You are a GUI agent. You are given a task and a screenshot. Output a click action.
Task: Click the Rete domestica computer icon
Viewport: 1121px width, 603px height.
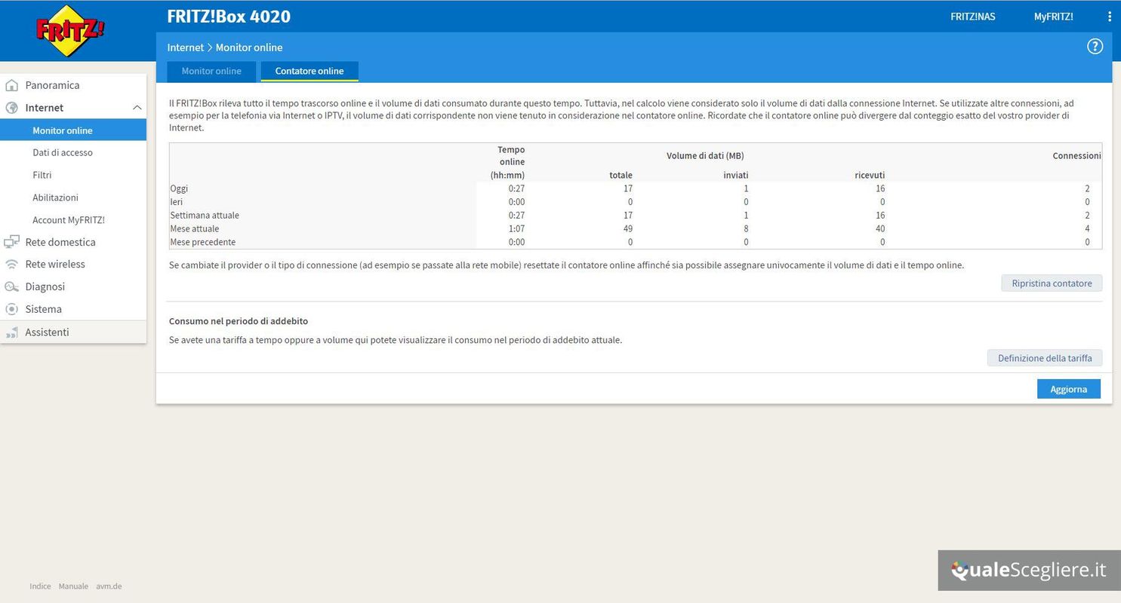coord(11,242)
